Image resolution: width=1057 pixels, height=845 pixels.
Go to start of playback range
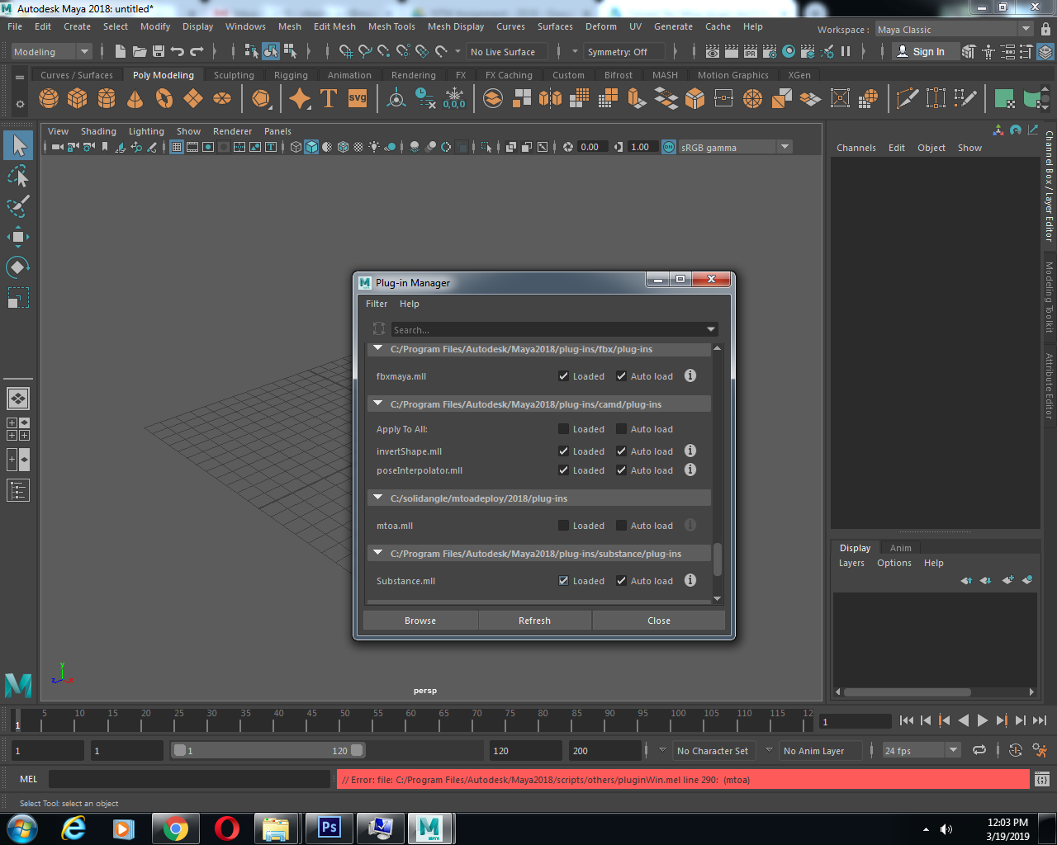point(907,720)
